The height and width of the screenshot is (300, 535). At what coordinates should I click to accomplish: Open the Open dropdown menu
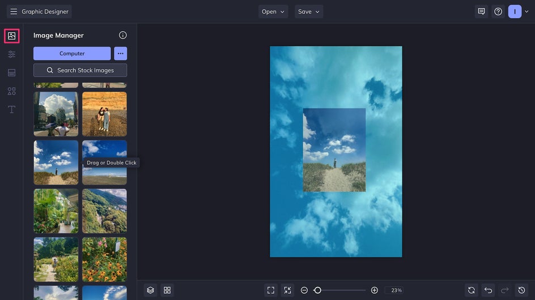[273, 11]
